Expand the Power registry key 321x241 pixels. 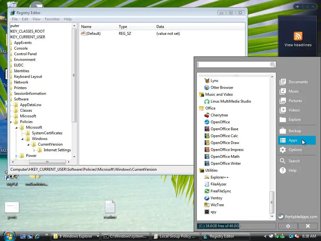[16, 156]
